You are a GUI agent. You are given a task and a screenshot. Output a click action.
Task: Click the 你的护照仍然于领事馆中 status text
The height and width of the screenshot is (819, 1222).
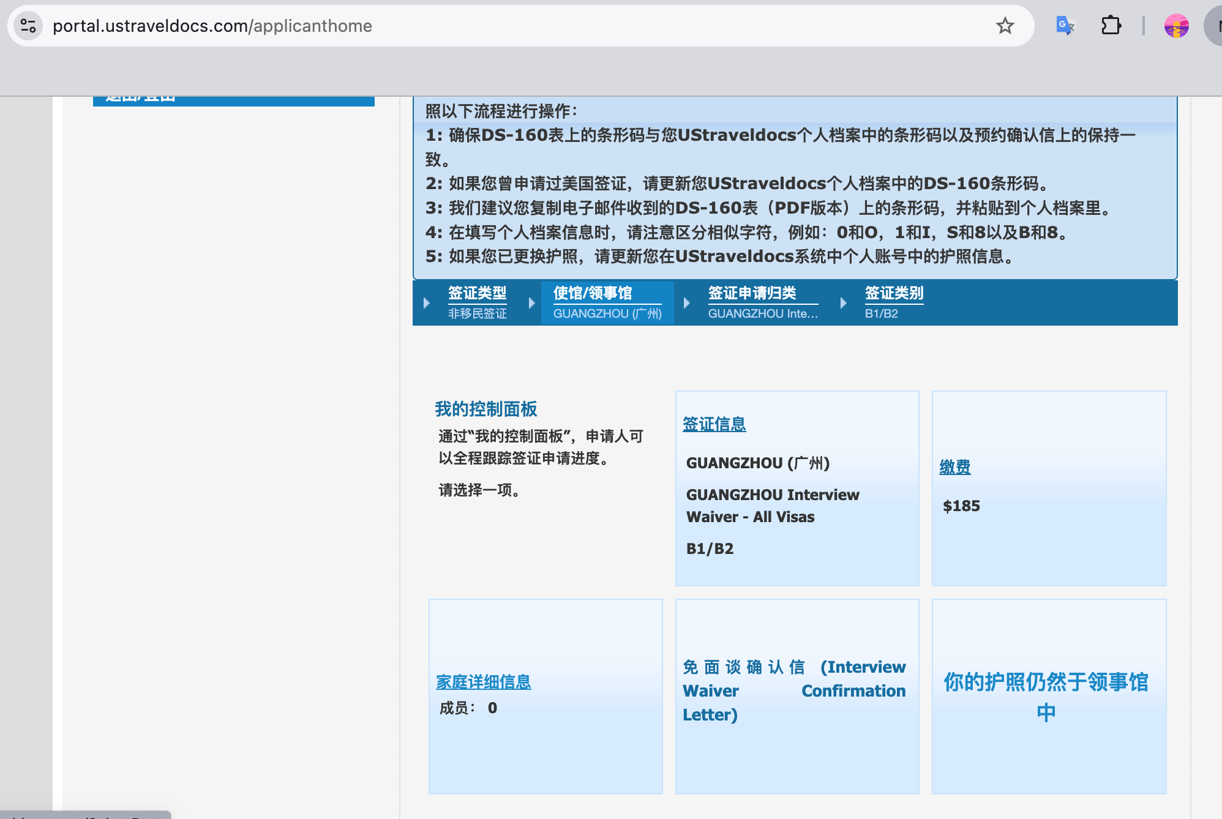(1046, 697)
